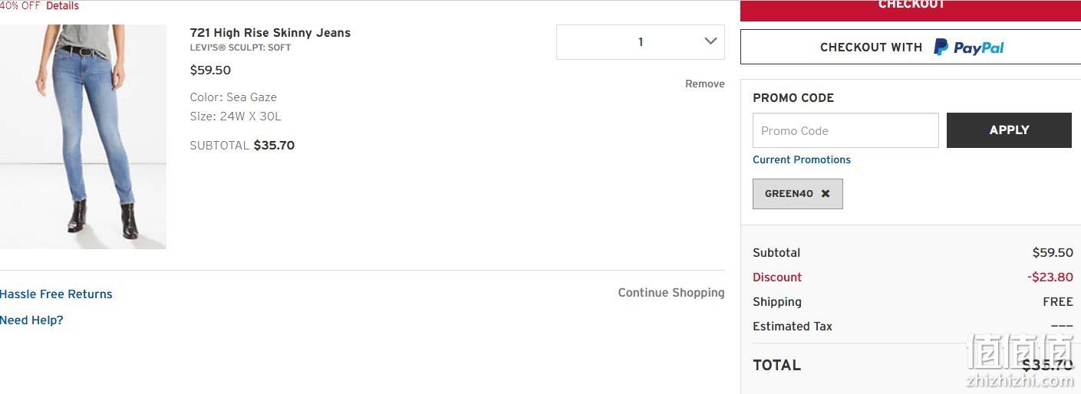Viewport: 1081px width, 394px height.
Task: View 40% OFF Details link
Action: [x=62, y=5]
